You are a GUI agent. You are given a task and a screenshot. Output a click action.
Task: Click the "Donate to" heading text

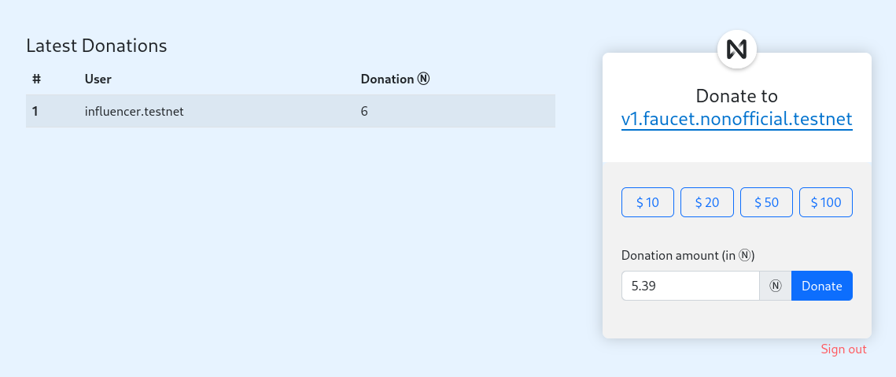click(x=737, y=96)
